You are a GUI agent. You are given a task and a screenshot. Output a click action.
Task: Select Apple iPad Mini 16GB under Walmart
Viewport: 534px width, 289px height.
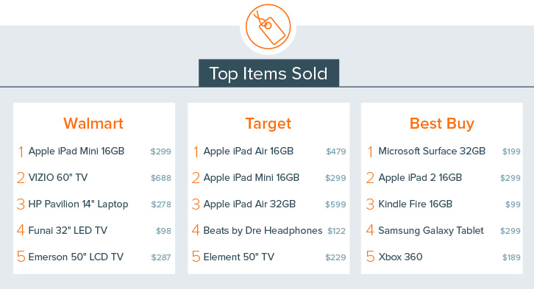[x=76, y=151]
